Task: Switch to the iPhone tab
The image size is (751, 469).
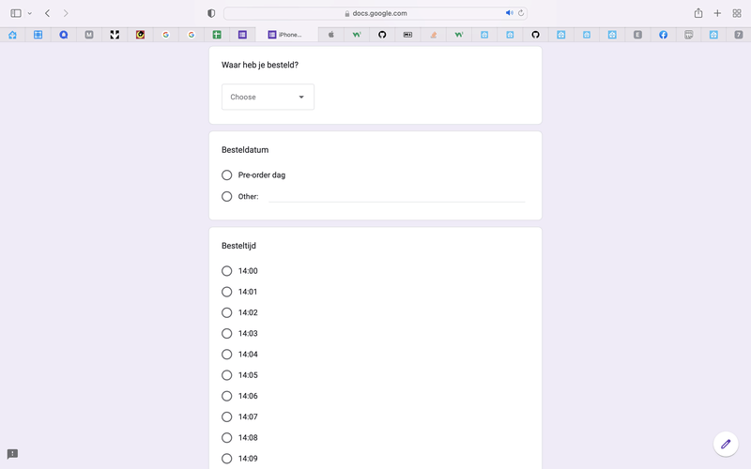Action: [285, 35]
